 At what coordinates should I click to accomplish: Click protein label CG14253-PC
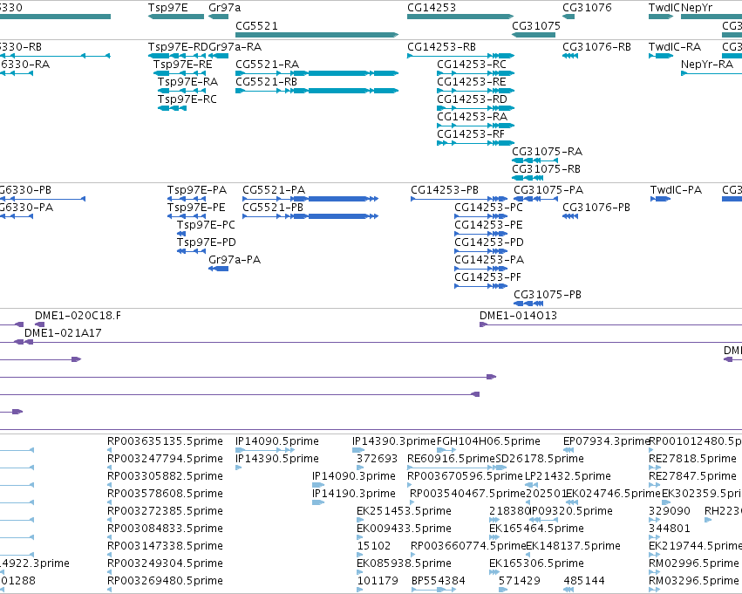click(x=488, y=208)
